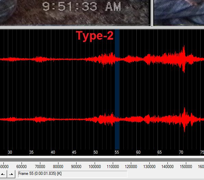Click frame marker 60 on audio display
The width and height of the screenshot is (204, 180).
pyautogui.click(x=138, y=152)
